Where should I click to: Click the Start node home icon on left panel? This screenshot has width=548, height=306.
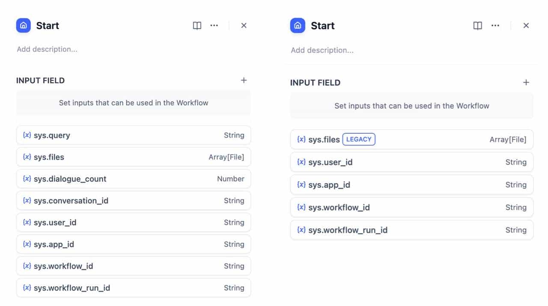(24, 25)
